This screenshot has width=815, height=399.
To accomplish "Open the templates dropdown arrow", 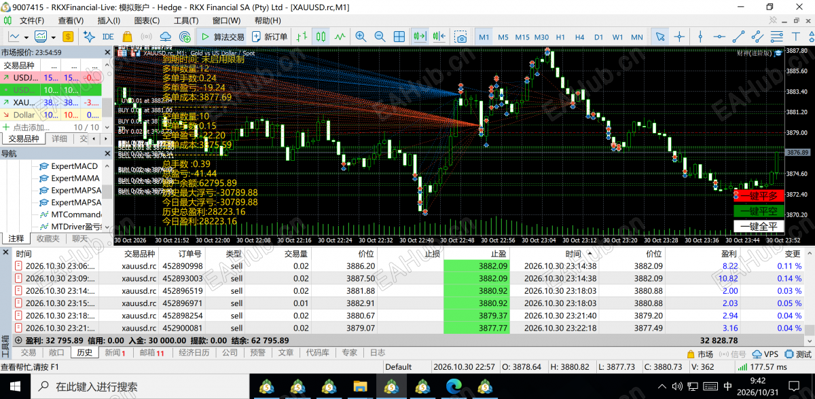I will [53, 37].
